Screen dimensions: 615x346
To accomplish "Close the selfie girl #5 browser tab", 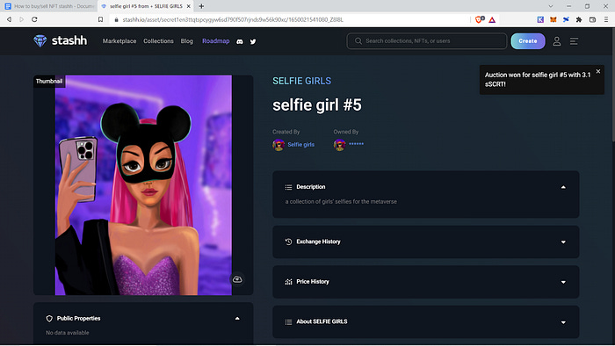I will [189, 6].
